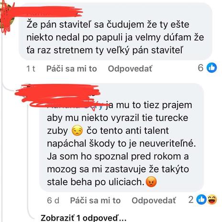This screenshot has width=222, height=222.
Task: Click the thumbs-up reaction icon on the reply
Action: click(x=201, y=200)
